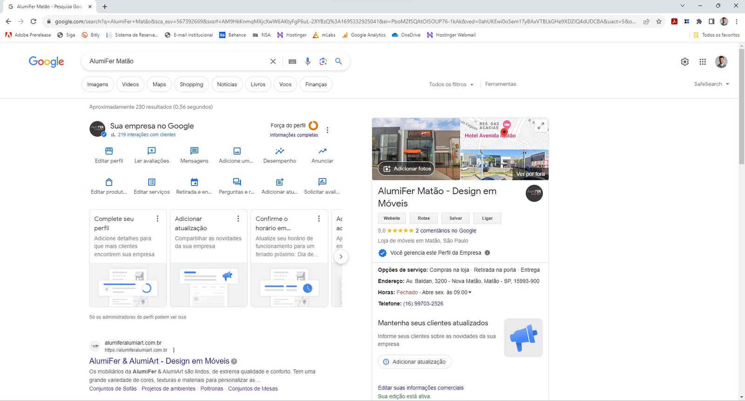This screenshot has width=745, height=401.
Task: Expand Todos os filtros dropdown
Action: (x=451, y=84)
